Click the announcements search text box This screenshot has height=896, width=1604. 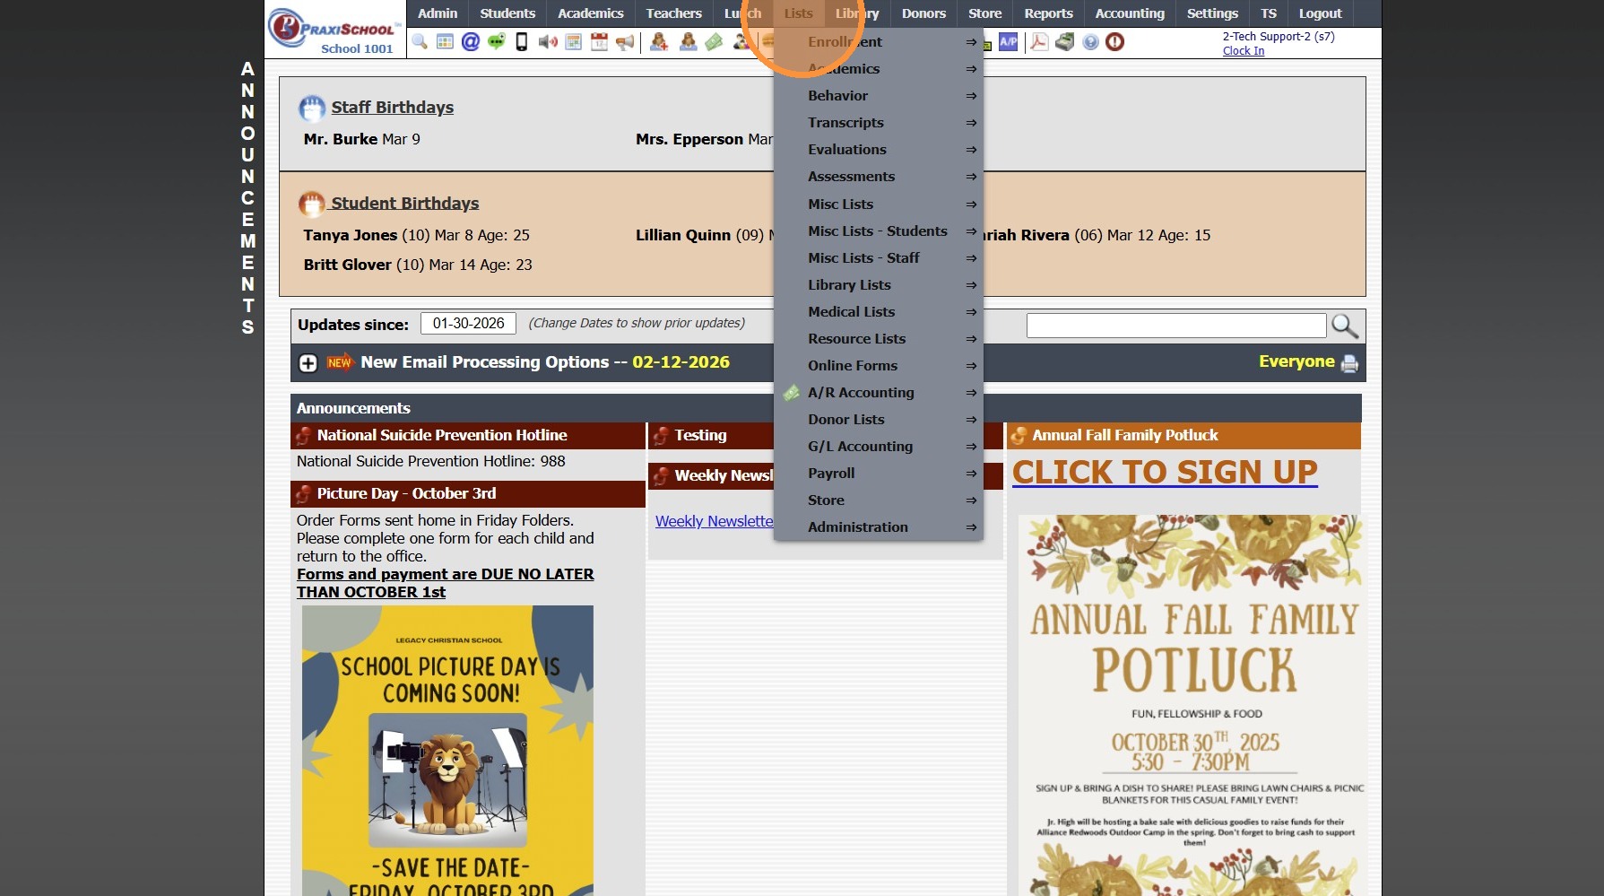[1176, 326]
